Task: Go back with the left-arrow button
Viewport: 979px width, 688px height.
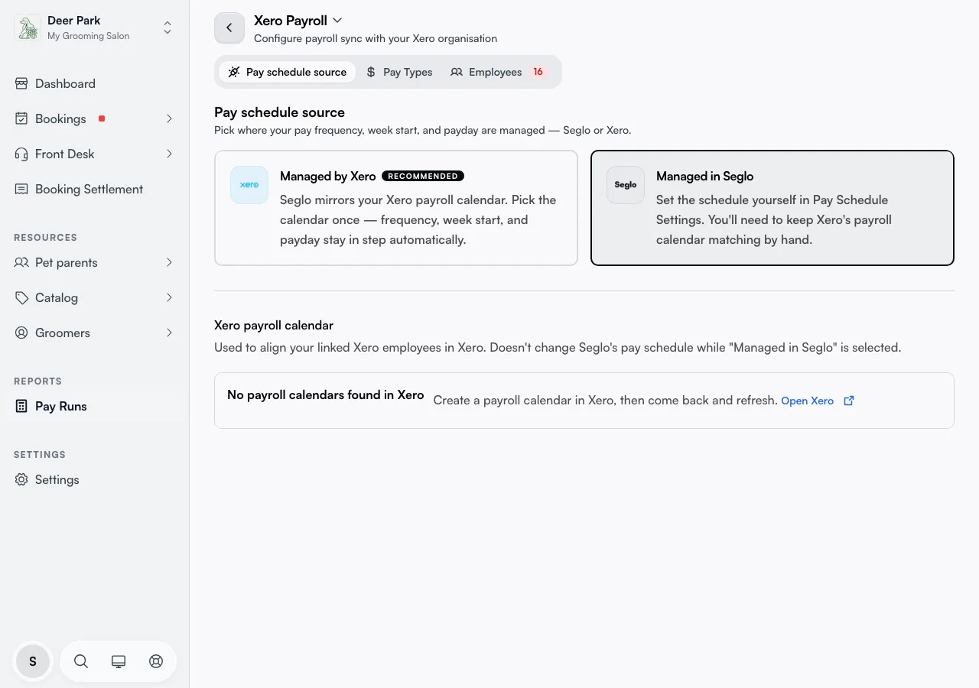Action: (229, 28)
